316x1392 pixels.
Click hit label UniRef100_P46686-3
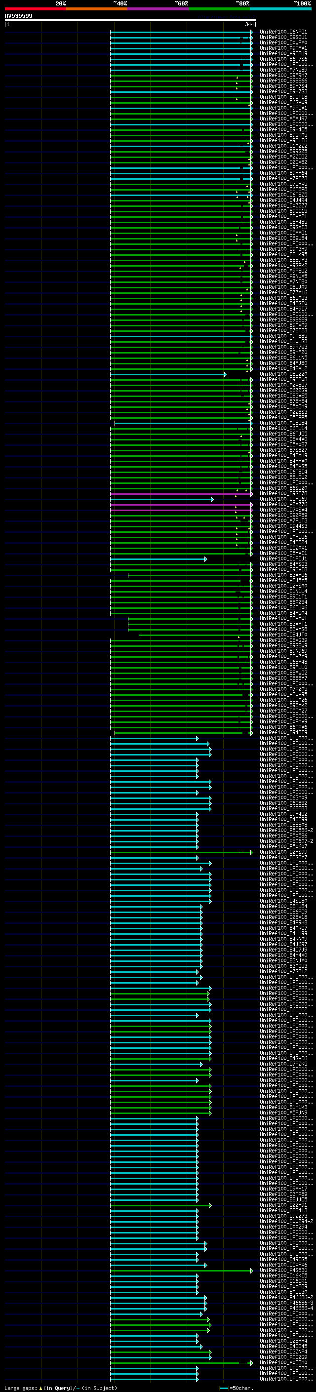pyautogui.click(x=286, y=1303)
